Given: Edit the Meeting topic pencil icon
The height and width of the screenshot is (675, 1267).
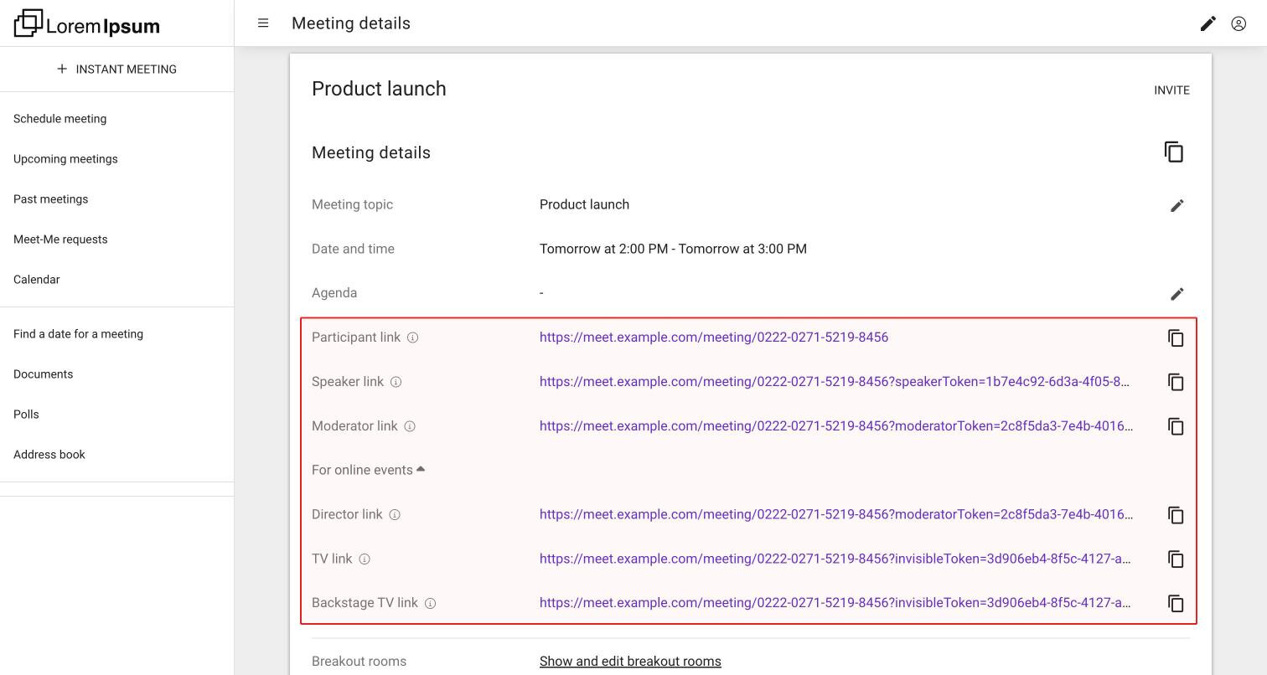Looking at the screenshot, I should point(1177,205).
